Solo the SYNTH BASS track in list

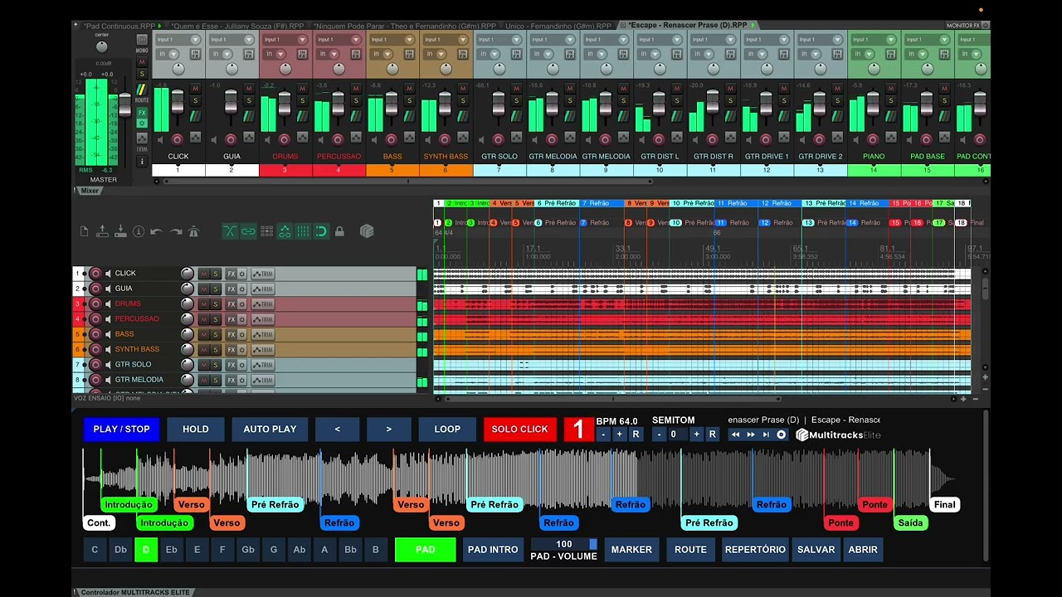tap(216, 350)
